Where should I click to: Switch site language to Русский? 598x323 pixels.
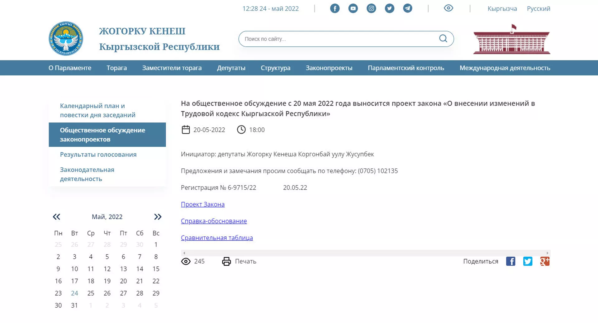click(538, 9)
